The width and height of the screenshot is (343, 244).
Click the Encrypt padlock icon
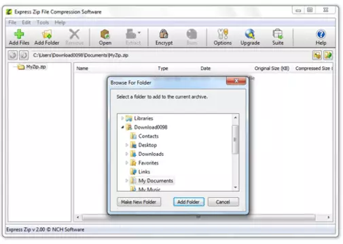pos(164,34)
